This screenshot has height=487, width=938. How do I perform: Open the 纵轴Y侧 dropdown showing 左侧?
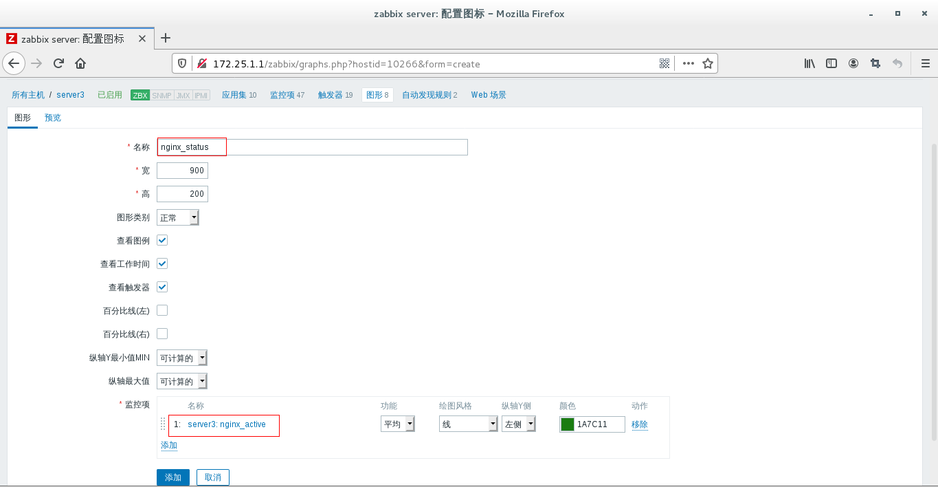[519, 424]
